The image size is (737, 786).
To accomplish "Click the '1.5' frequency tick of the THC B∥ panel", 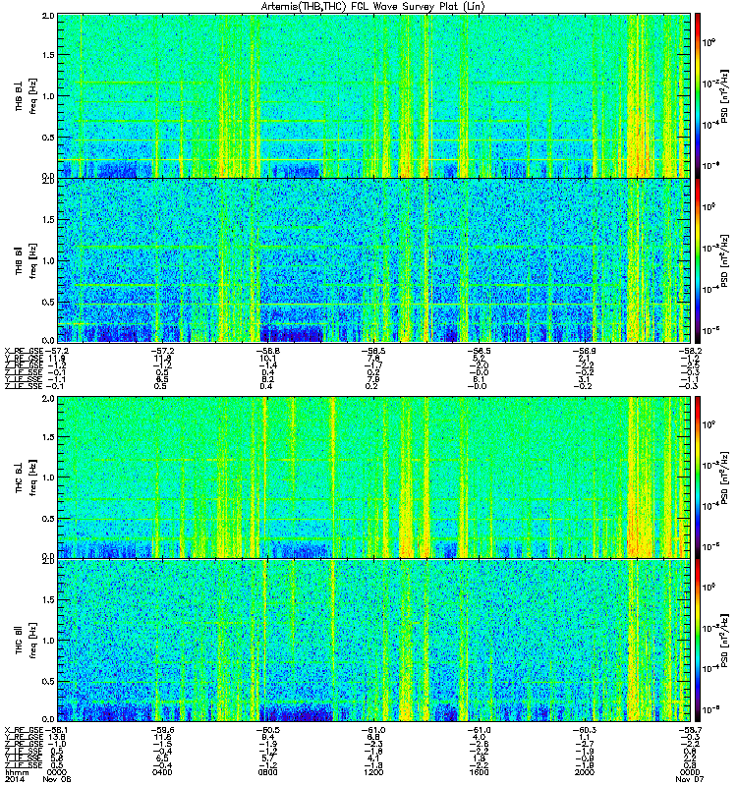I will pos(48,599).
